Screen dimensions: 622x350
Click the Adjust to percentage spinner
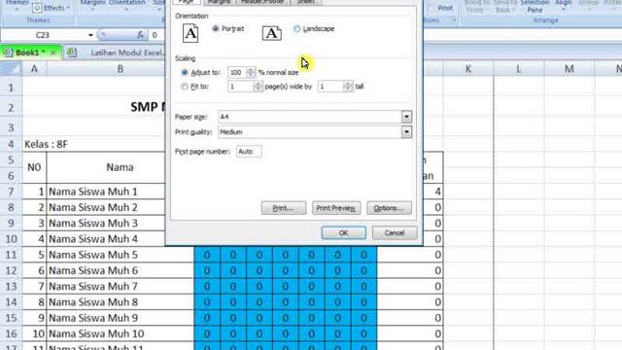coord(251,73)
